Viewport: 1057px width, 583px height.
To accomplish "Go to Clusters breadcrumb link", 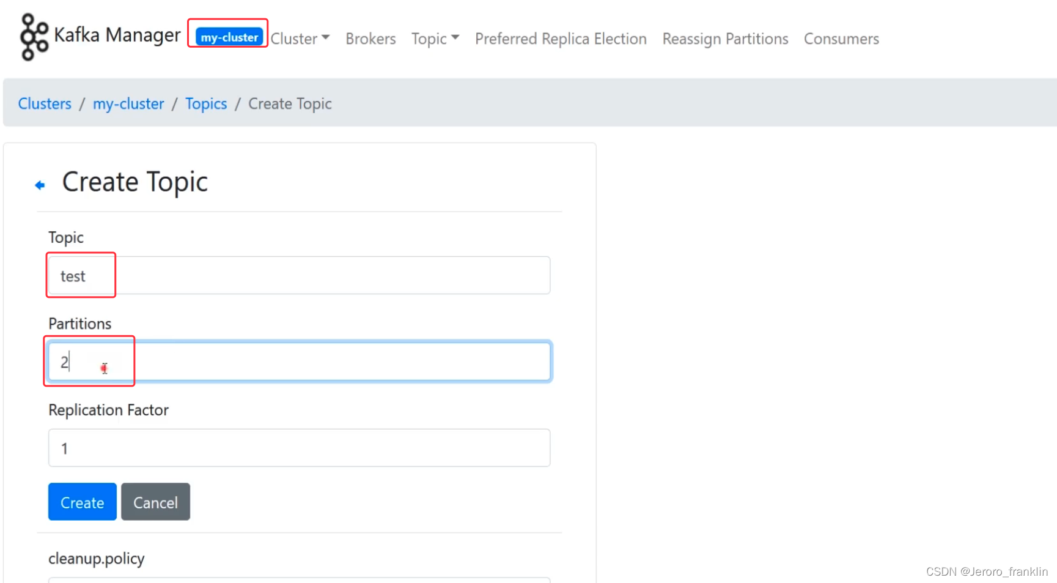I will click(45, 103).
